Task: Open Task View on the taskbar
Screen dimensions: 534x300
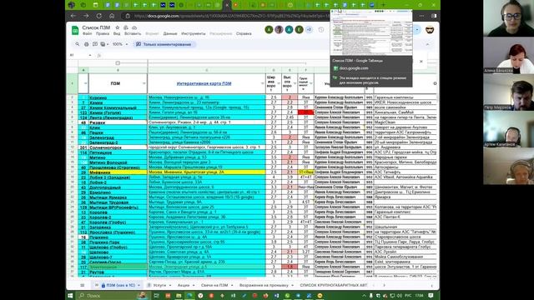Action: [157, 296]
